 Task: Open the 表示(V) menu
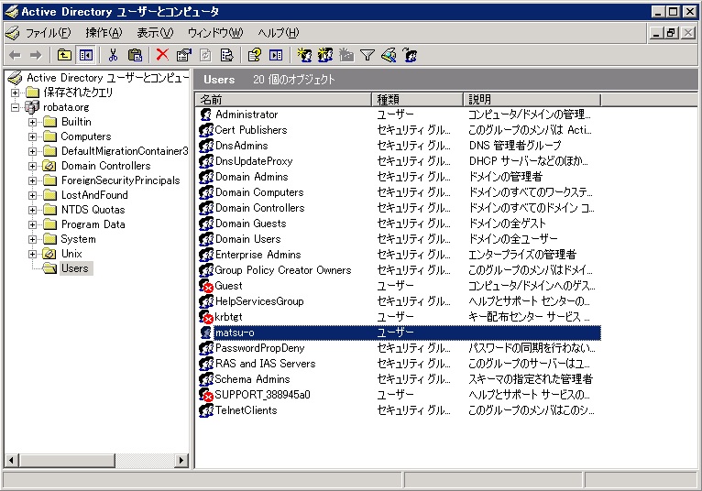(x=155, y=33)
